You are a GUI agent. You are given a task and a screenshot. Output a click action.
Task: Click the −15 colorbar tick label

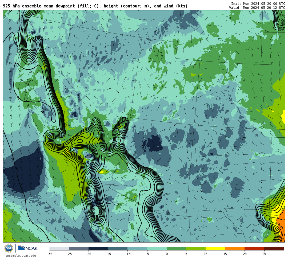click(108, 254)
